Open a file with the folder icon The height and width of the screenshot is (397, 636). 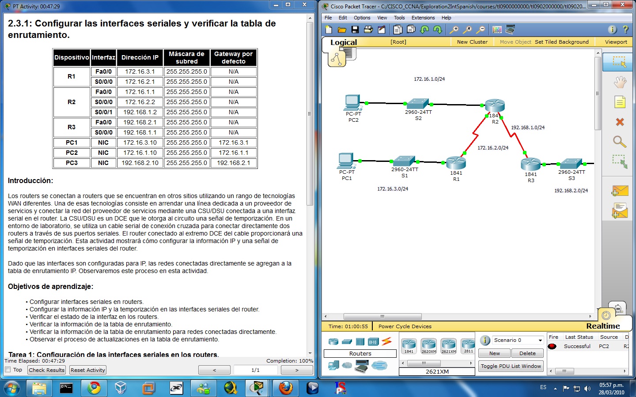pyautogui.click(x=342, y=30)
